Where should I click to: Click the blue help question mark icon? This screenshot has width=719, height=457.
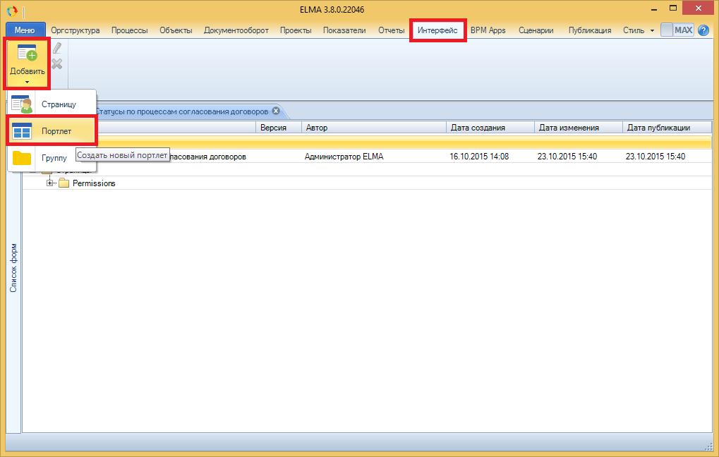coord(703,30)
